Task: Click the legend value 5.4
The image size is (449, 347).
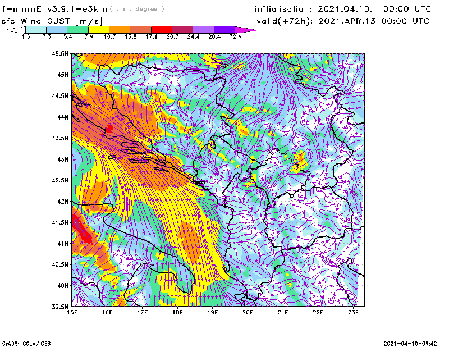Action: (x=67, y=36)
